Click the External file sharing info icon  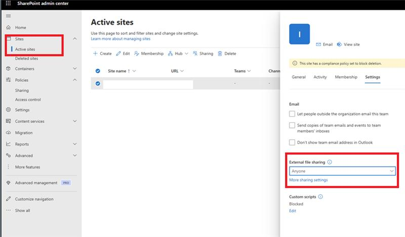(x=330, y=162)
